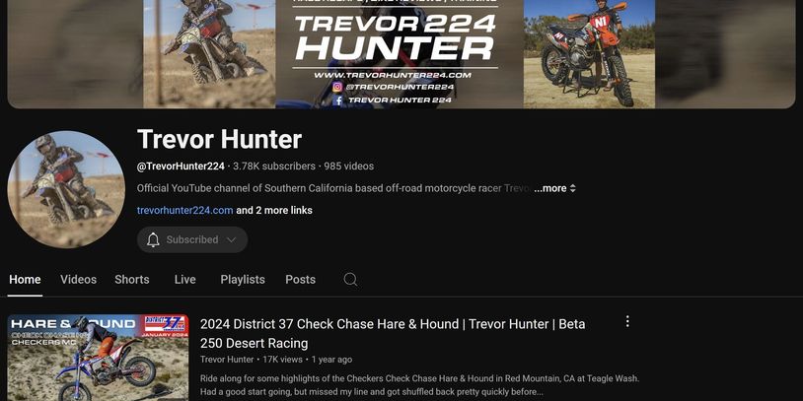Open the three-dot menu for the video
The width and height of the screenshot is (803, 401).
(x=627, y=322)
